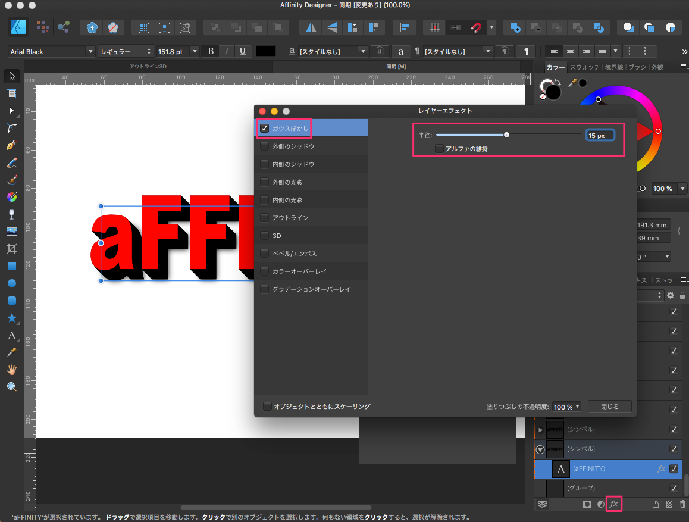Uncheck Gaussian blur ガウスぼかし checkbox
This screenshot has width=689, height=522.
coord(265,129)
